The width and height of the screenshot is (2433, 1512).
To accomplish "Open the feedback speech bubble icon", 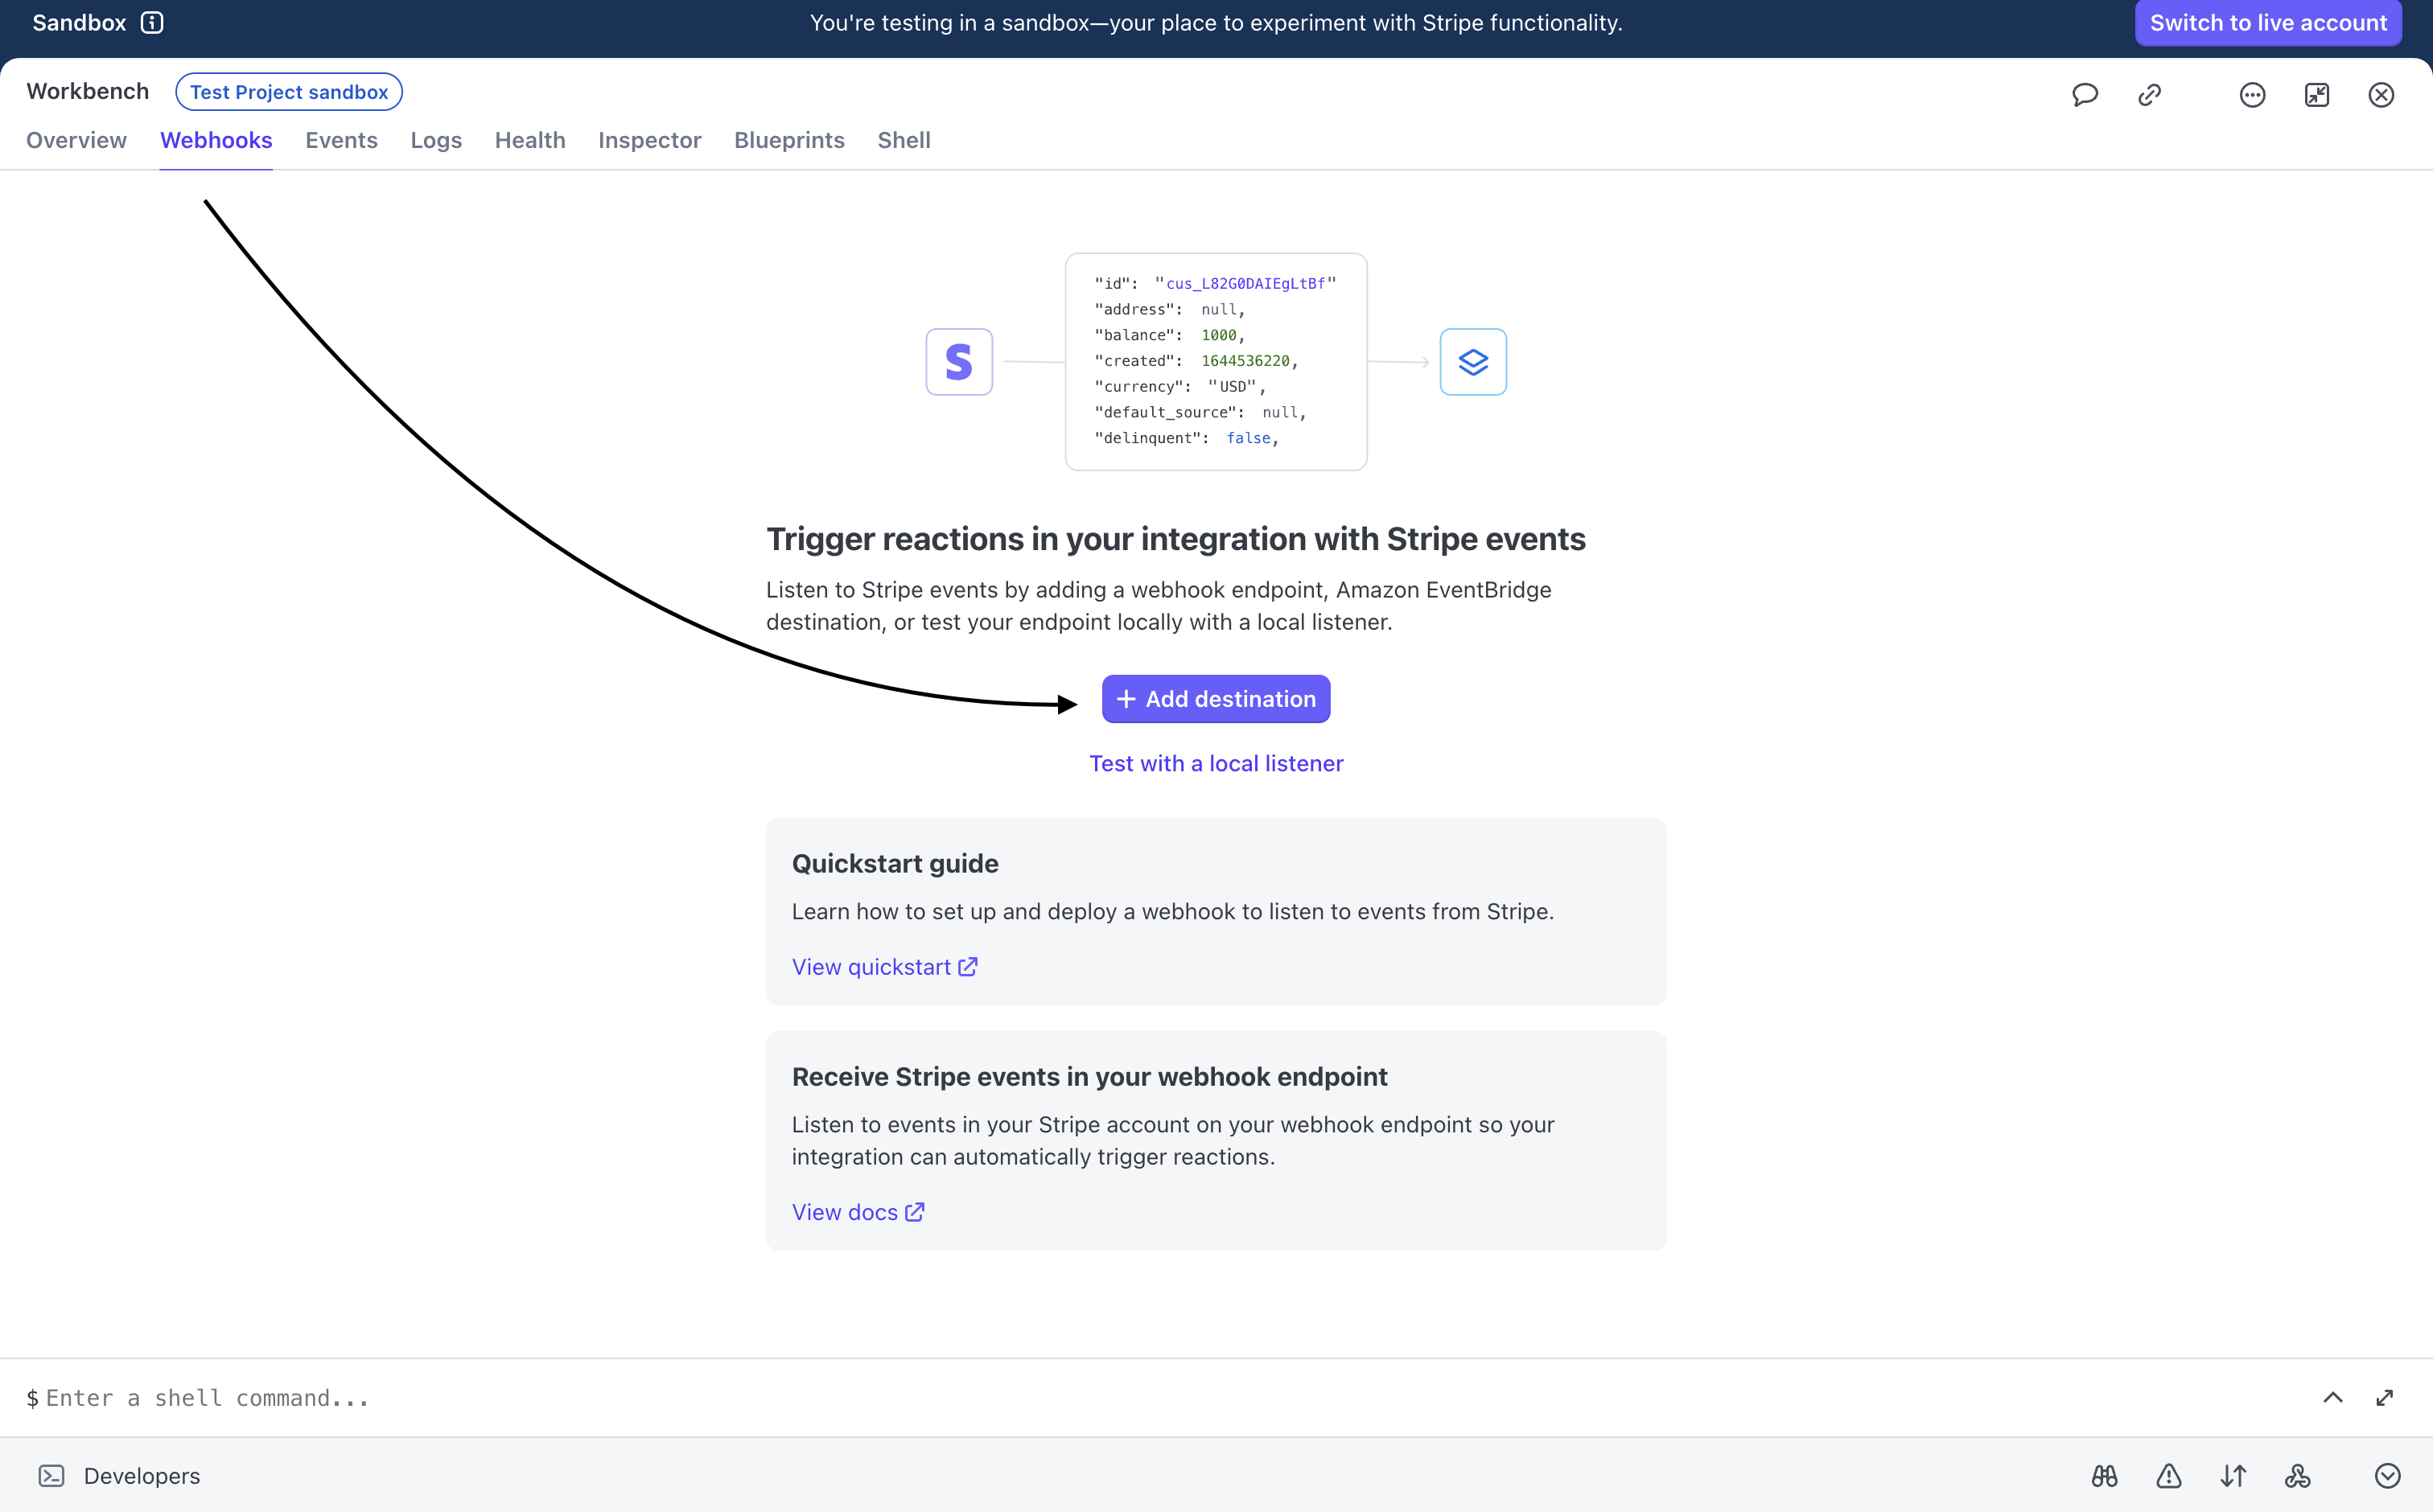I will pyautogui.click(x=2085, y=94).
